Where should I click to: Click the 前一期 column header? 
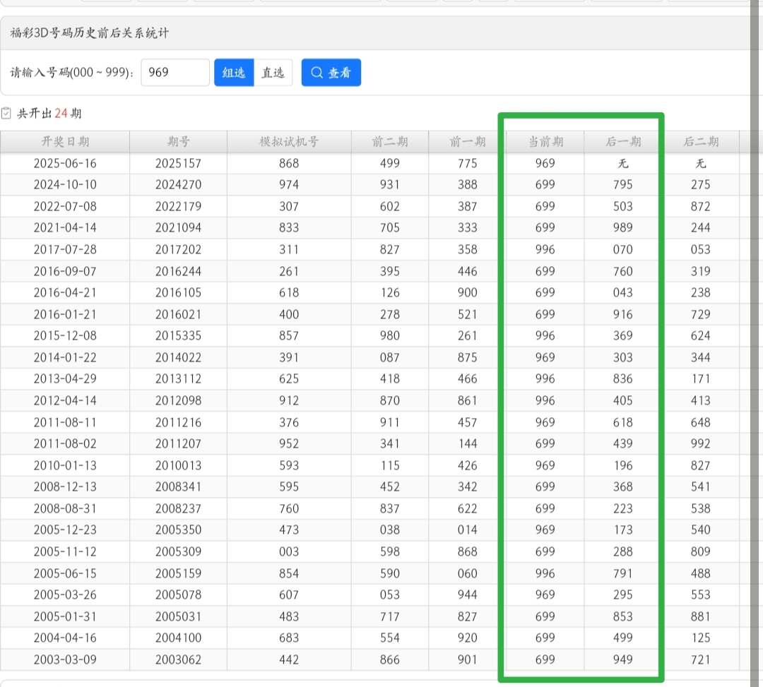(x=467, y=141)
